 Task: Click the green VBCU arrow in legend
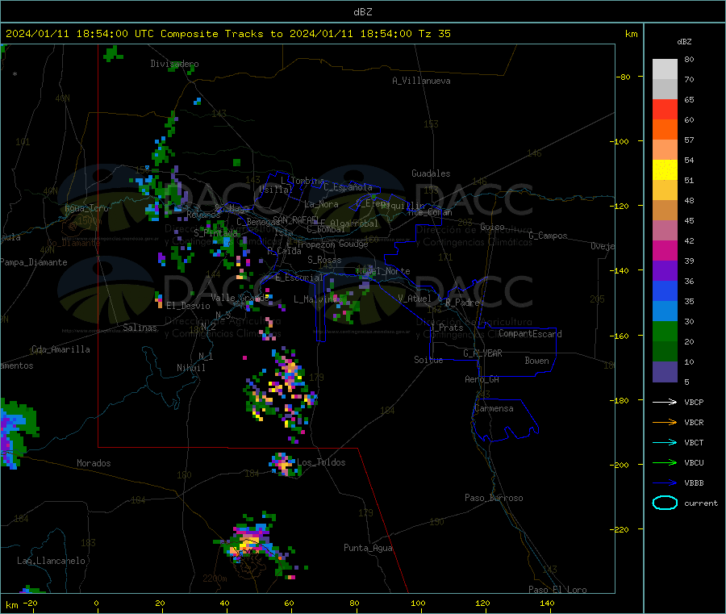coord(665,462)
